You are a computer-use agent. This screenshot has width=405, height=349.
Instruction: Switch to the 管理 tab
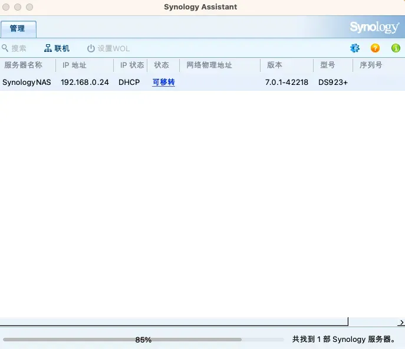[x=18, y=28]
